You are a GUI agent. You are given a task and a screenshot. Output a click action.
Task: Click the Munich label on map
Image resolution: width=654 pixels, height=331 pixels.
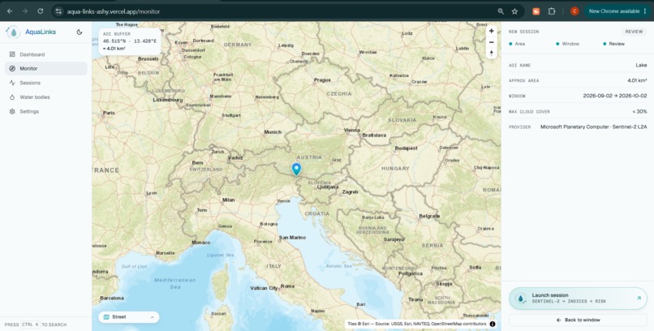273,131
